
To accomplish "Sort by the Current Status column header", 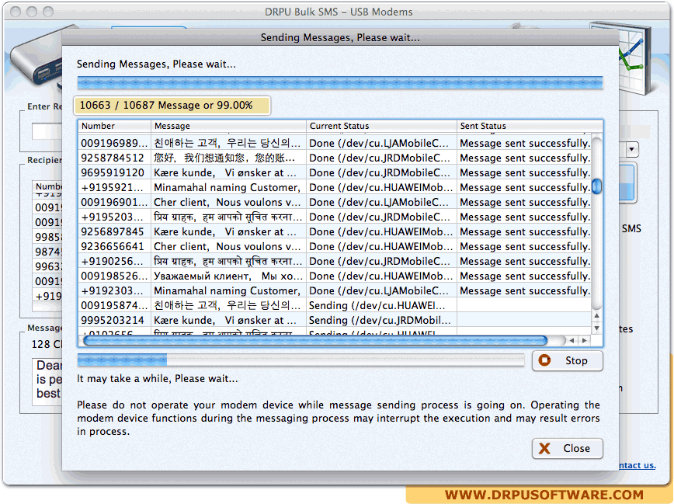I will 381,126.
